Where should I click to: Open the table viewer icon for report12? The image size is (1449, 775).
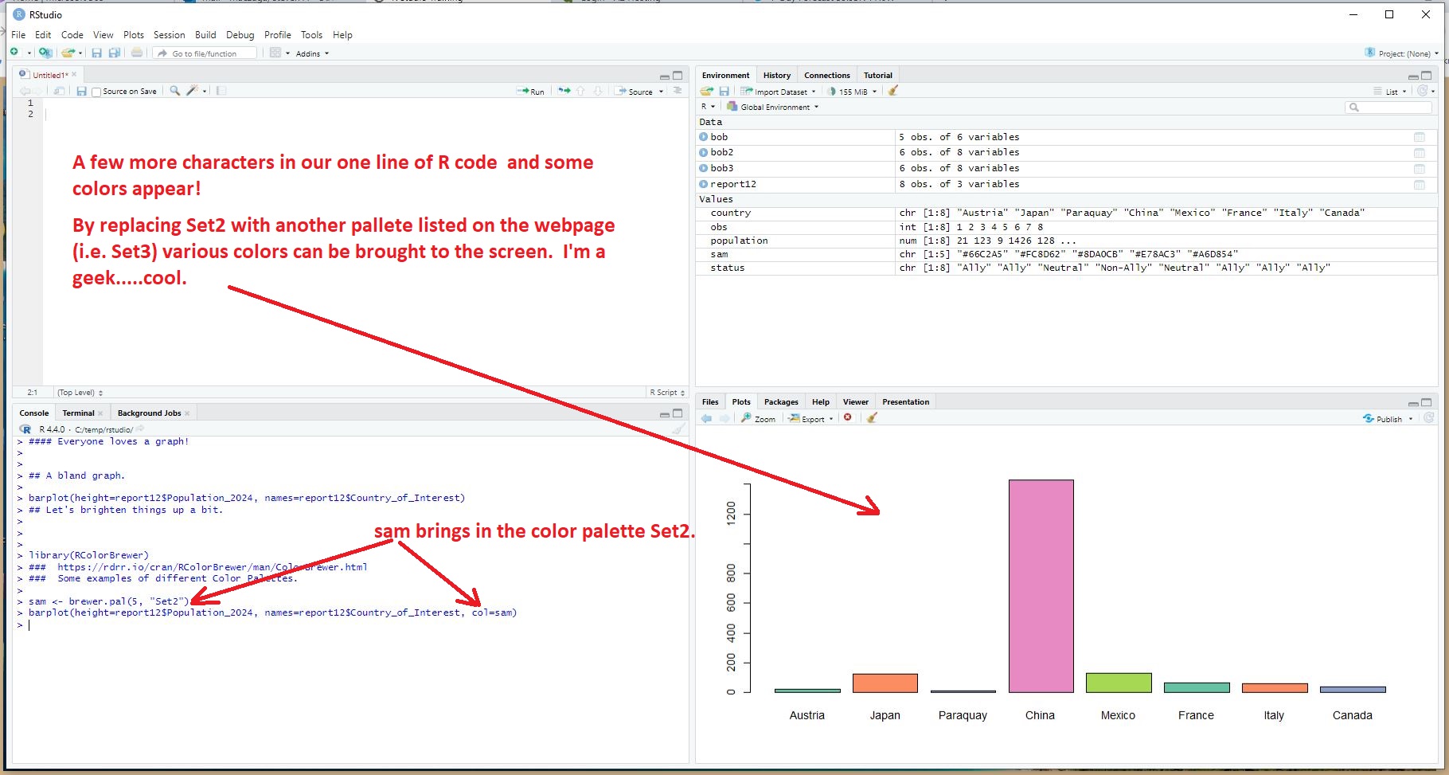1419,185
